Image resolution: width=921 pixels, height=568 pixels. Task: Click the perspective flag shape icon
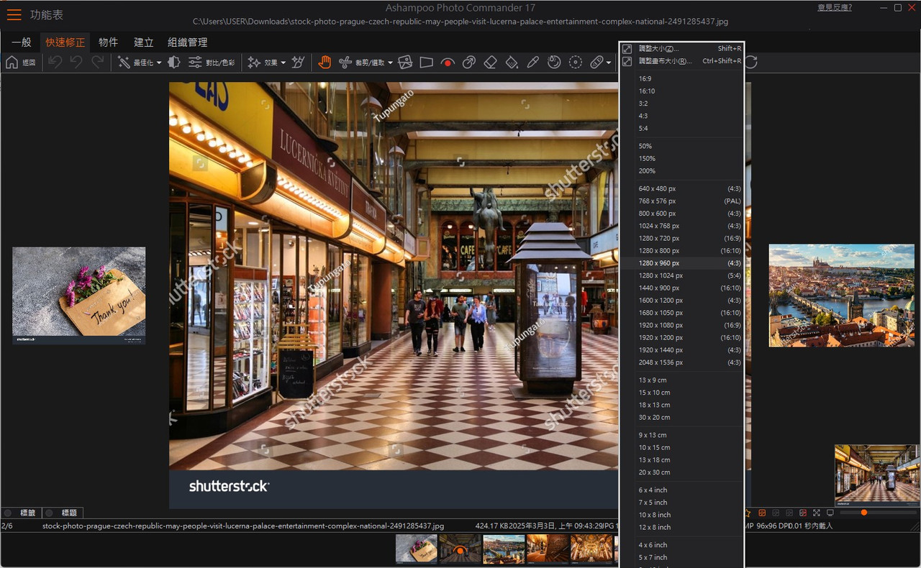point(426,63)
